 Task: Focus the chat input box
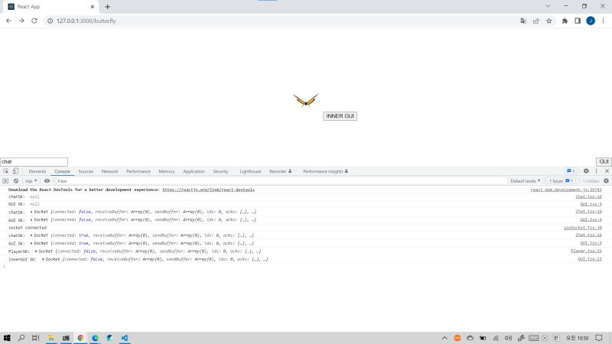click(34, 161)
